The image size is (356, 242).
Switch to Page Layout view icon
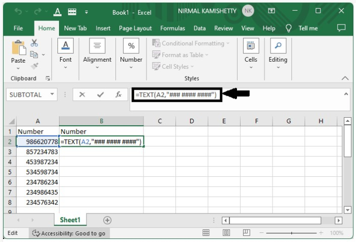226,233
